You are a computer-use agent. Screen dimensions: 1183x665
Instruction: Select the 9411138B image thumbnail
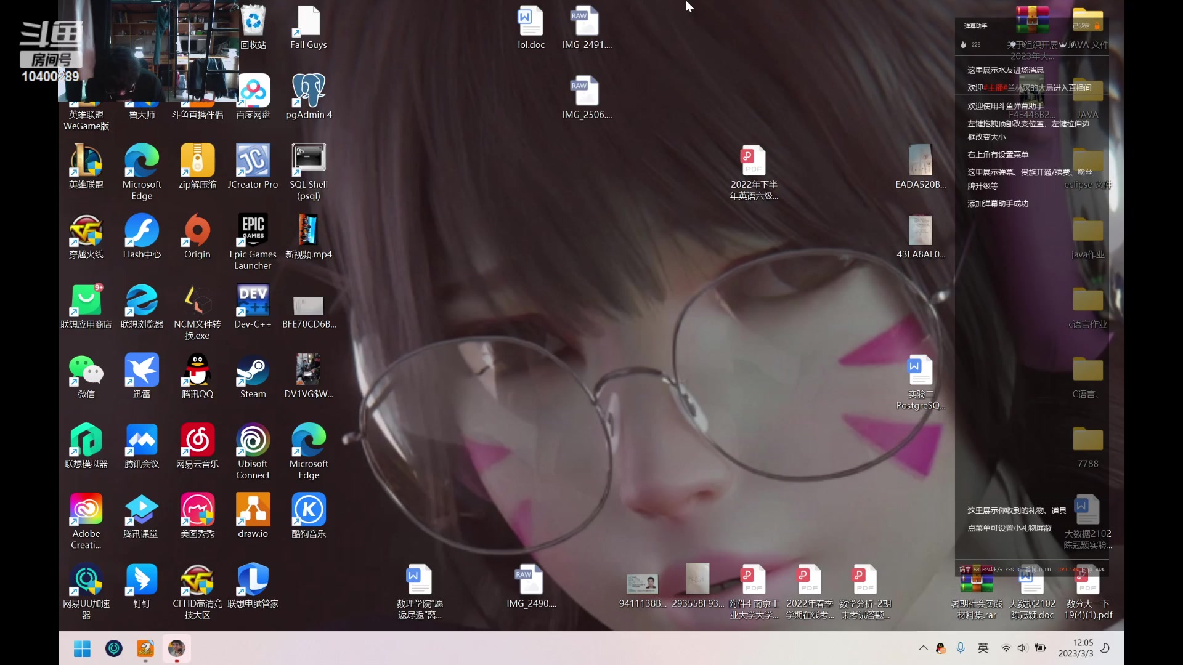point(642,586)
